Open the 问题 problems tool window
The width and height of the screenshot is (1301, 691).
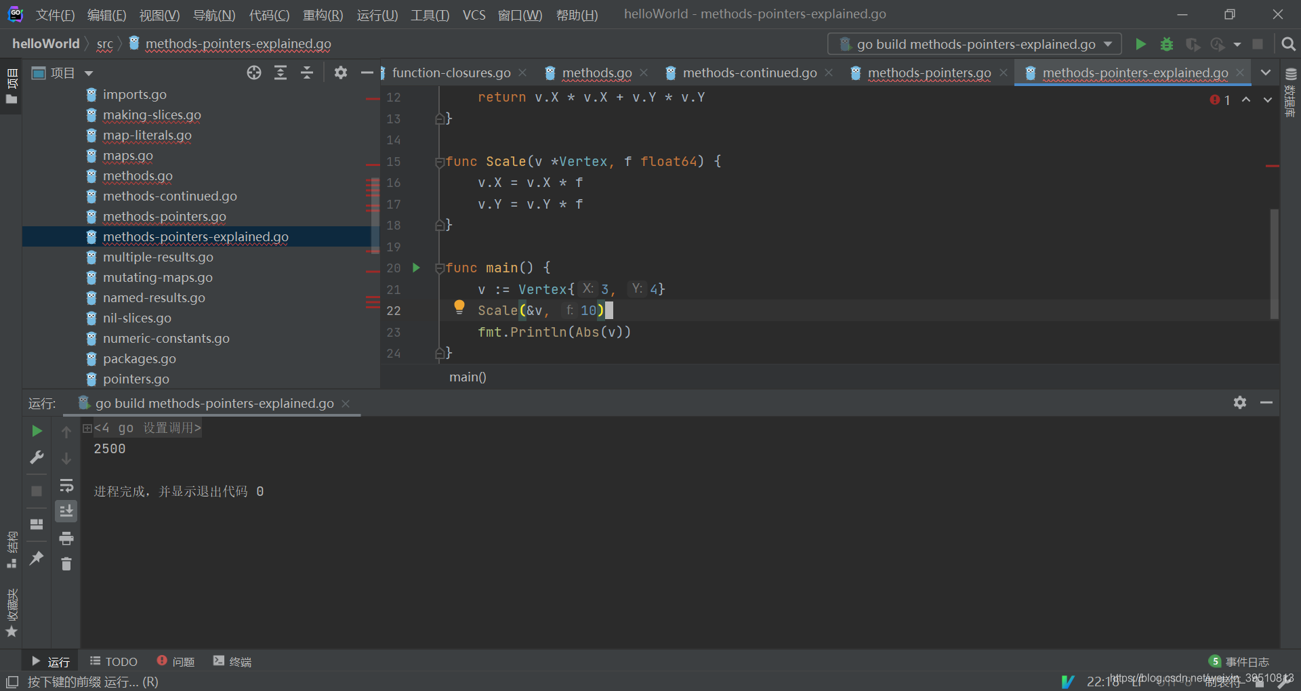click(175, 661)
